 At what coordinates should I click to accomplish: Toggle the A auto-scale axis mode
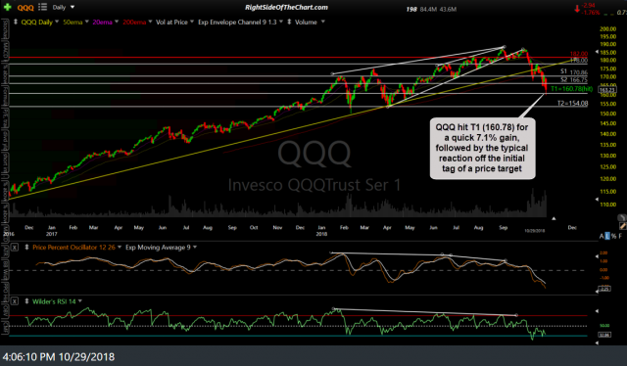[602, 236]
